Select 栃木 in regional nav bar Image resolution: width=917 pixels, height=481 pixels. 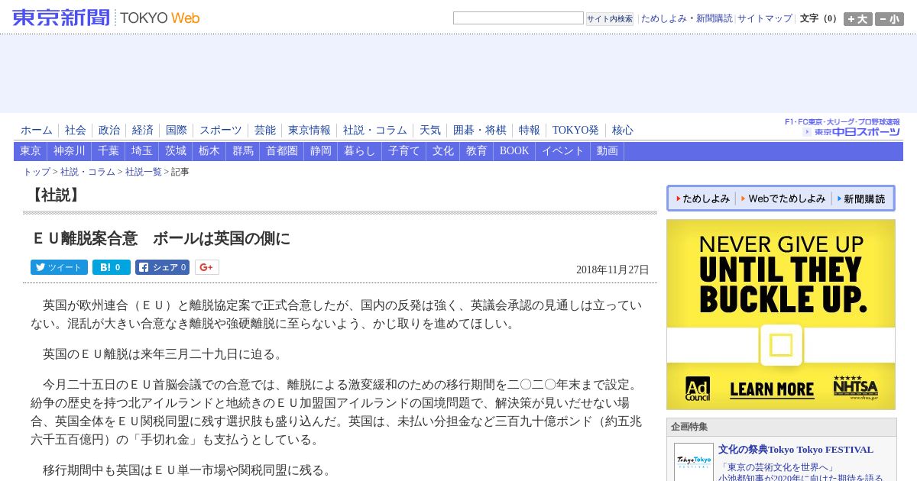click(x=209, y=151)
